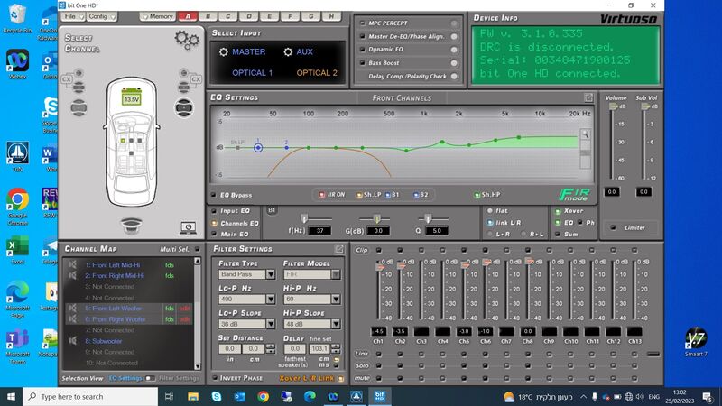The image size is (722, 406).
Task: Toggle the Limiter checkbox
Action: [x=613, y=228]
